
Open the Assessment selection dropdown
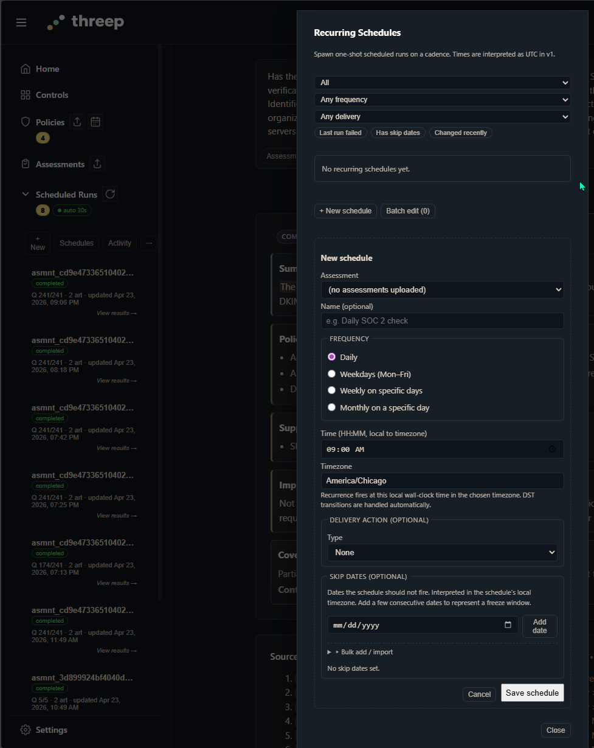click(x=443, y=289)
